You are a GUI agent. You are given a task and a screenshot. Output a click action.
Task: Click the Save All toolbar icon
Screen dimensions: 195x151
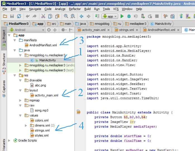12,16
